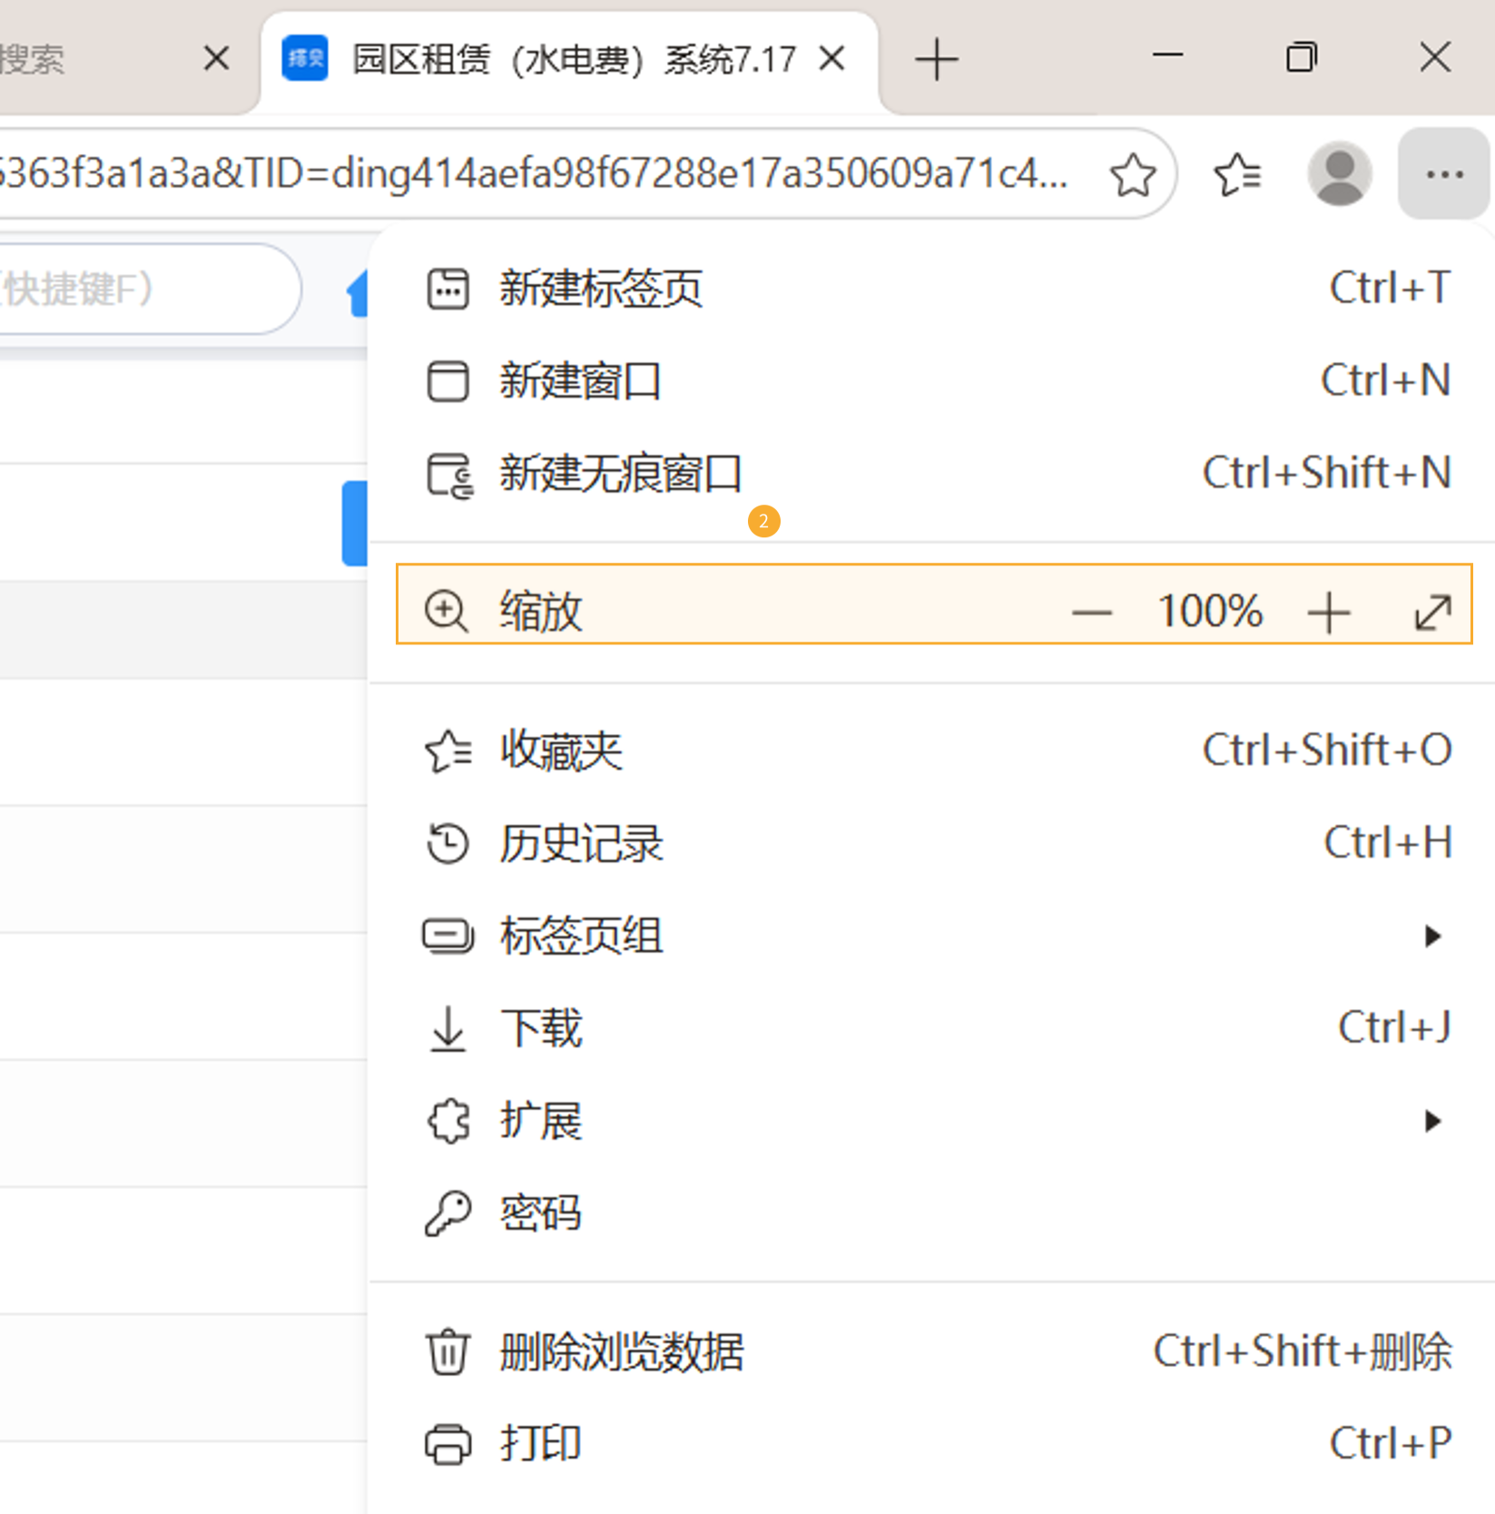Click the puzzle icon beside 扩展
The height and width of the screenshot is (1514, 1495).
tap(448, 1122)
